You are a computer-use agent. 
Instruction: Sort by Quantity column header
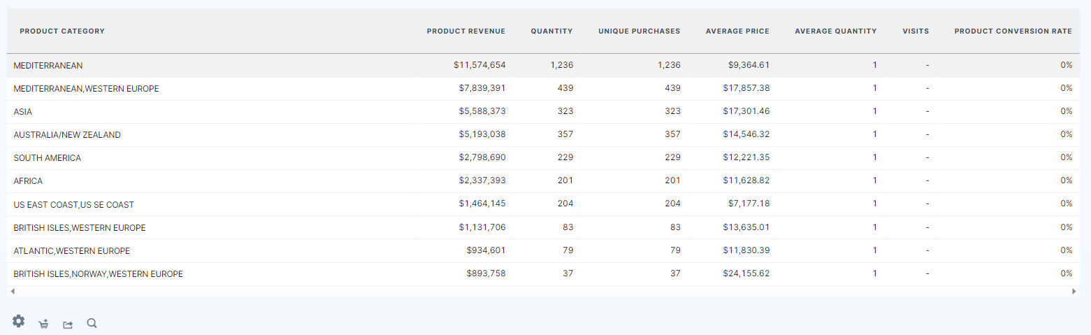pos(551,31)
